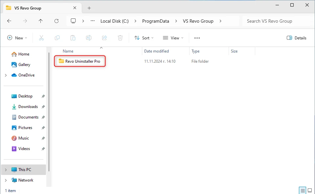Viewport: 315px width, 194px height.
Task: Click the Delete trash icon
Action: pos(120,38)
